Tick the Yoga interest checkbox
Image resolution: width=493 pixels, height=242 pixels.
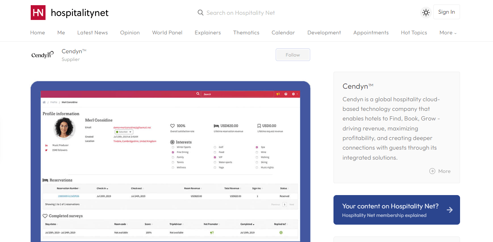click(215, 167)
